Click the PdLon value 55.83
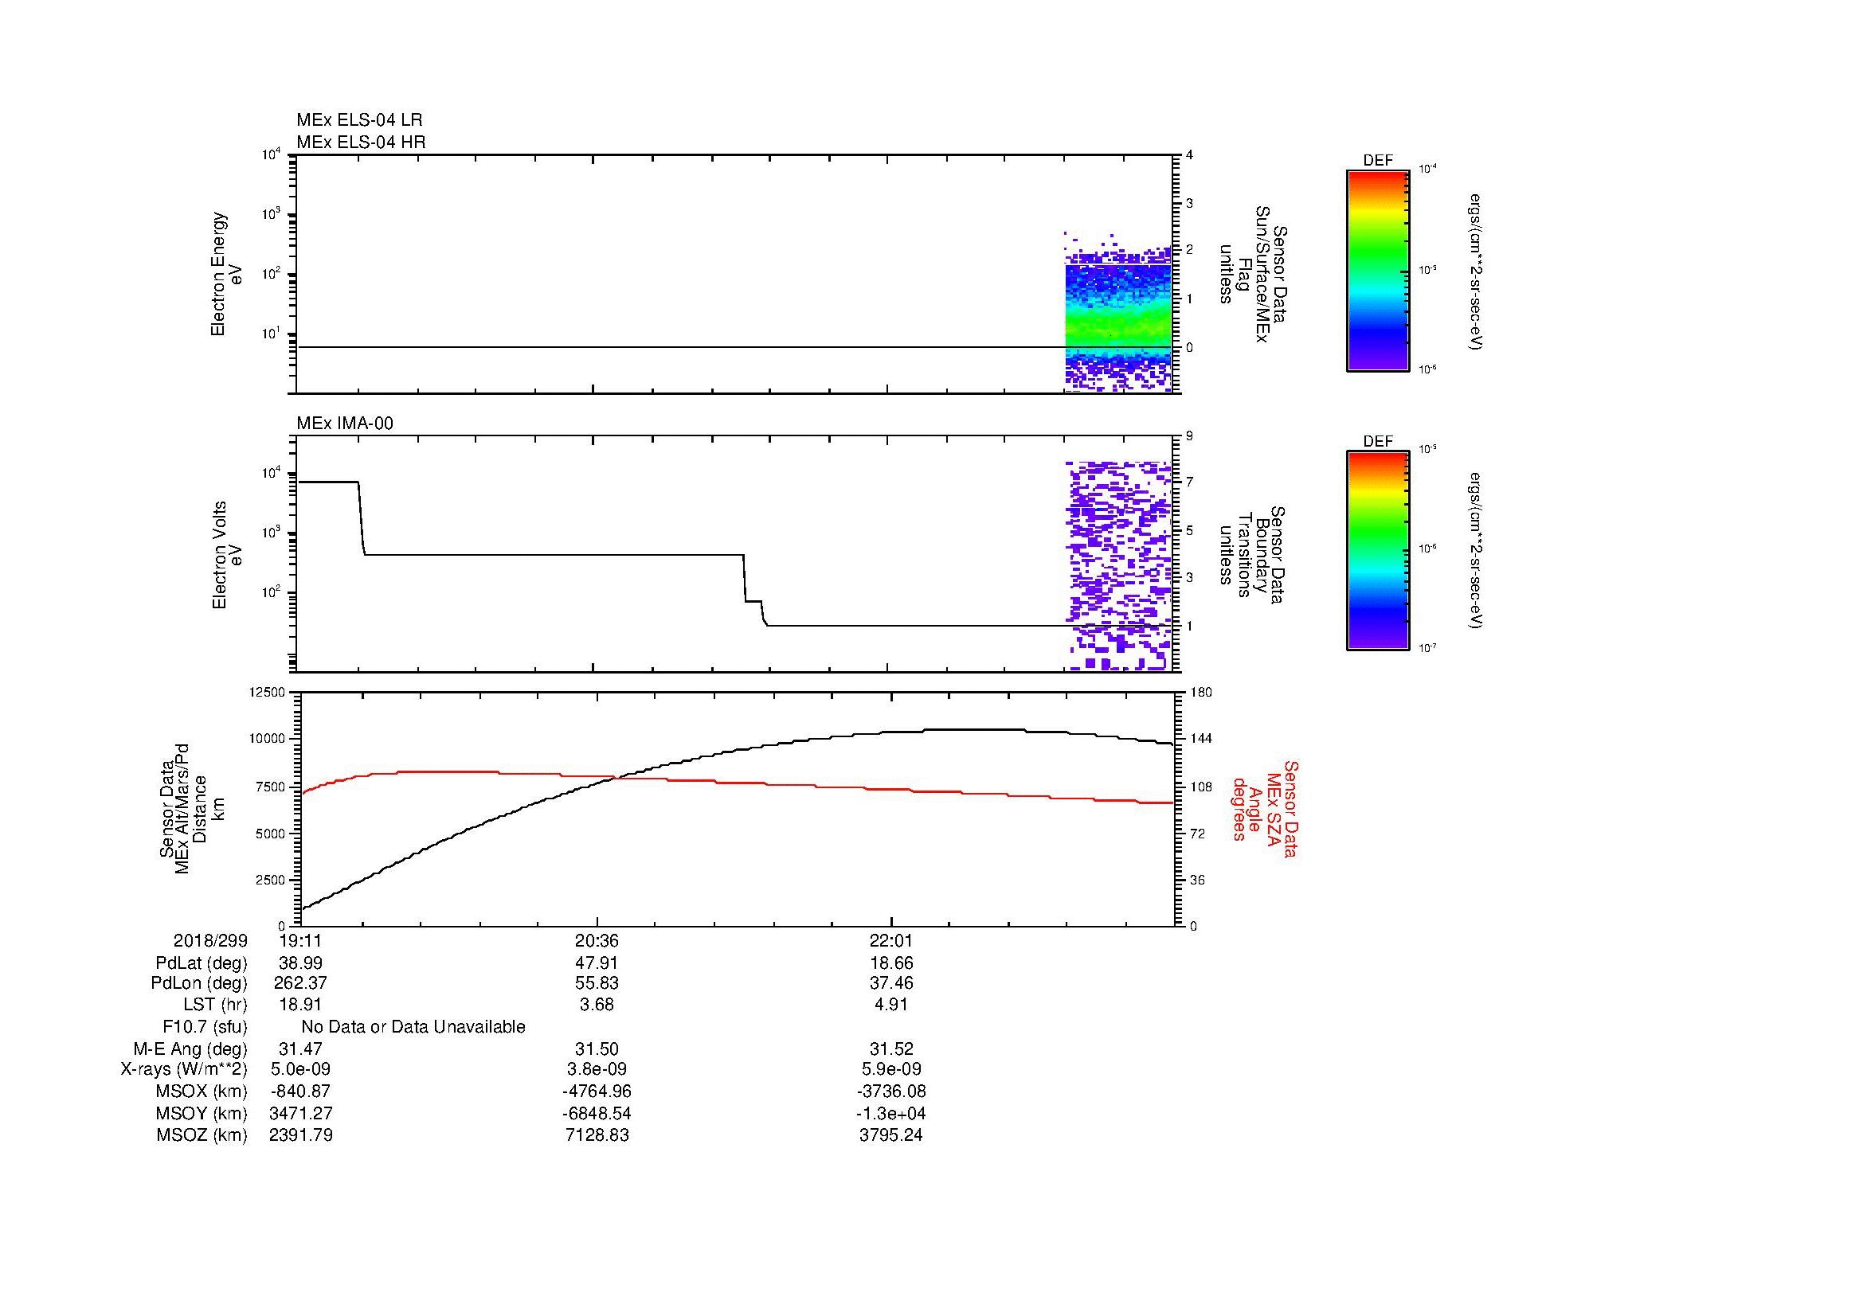Image resolution: width=1863 pixels, height=1316 pixels. click(597, 983)
